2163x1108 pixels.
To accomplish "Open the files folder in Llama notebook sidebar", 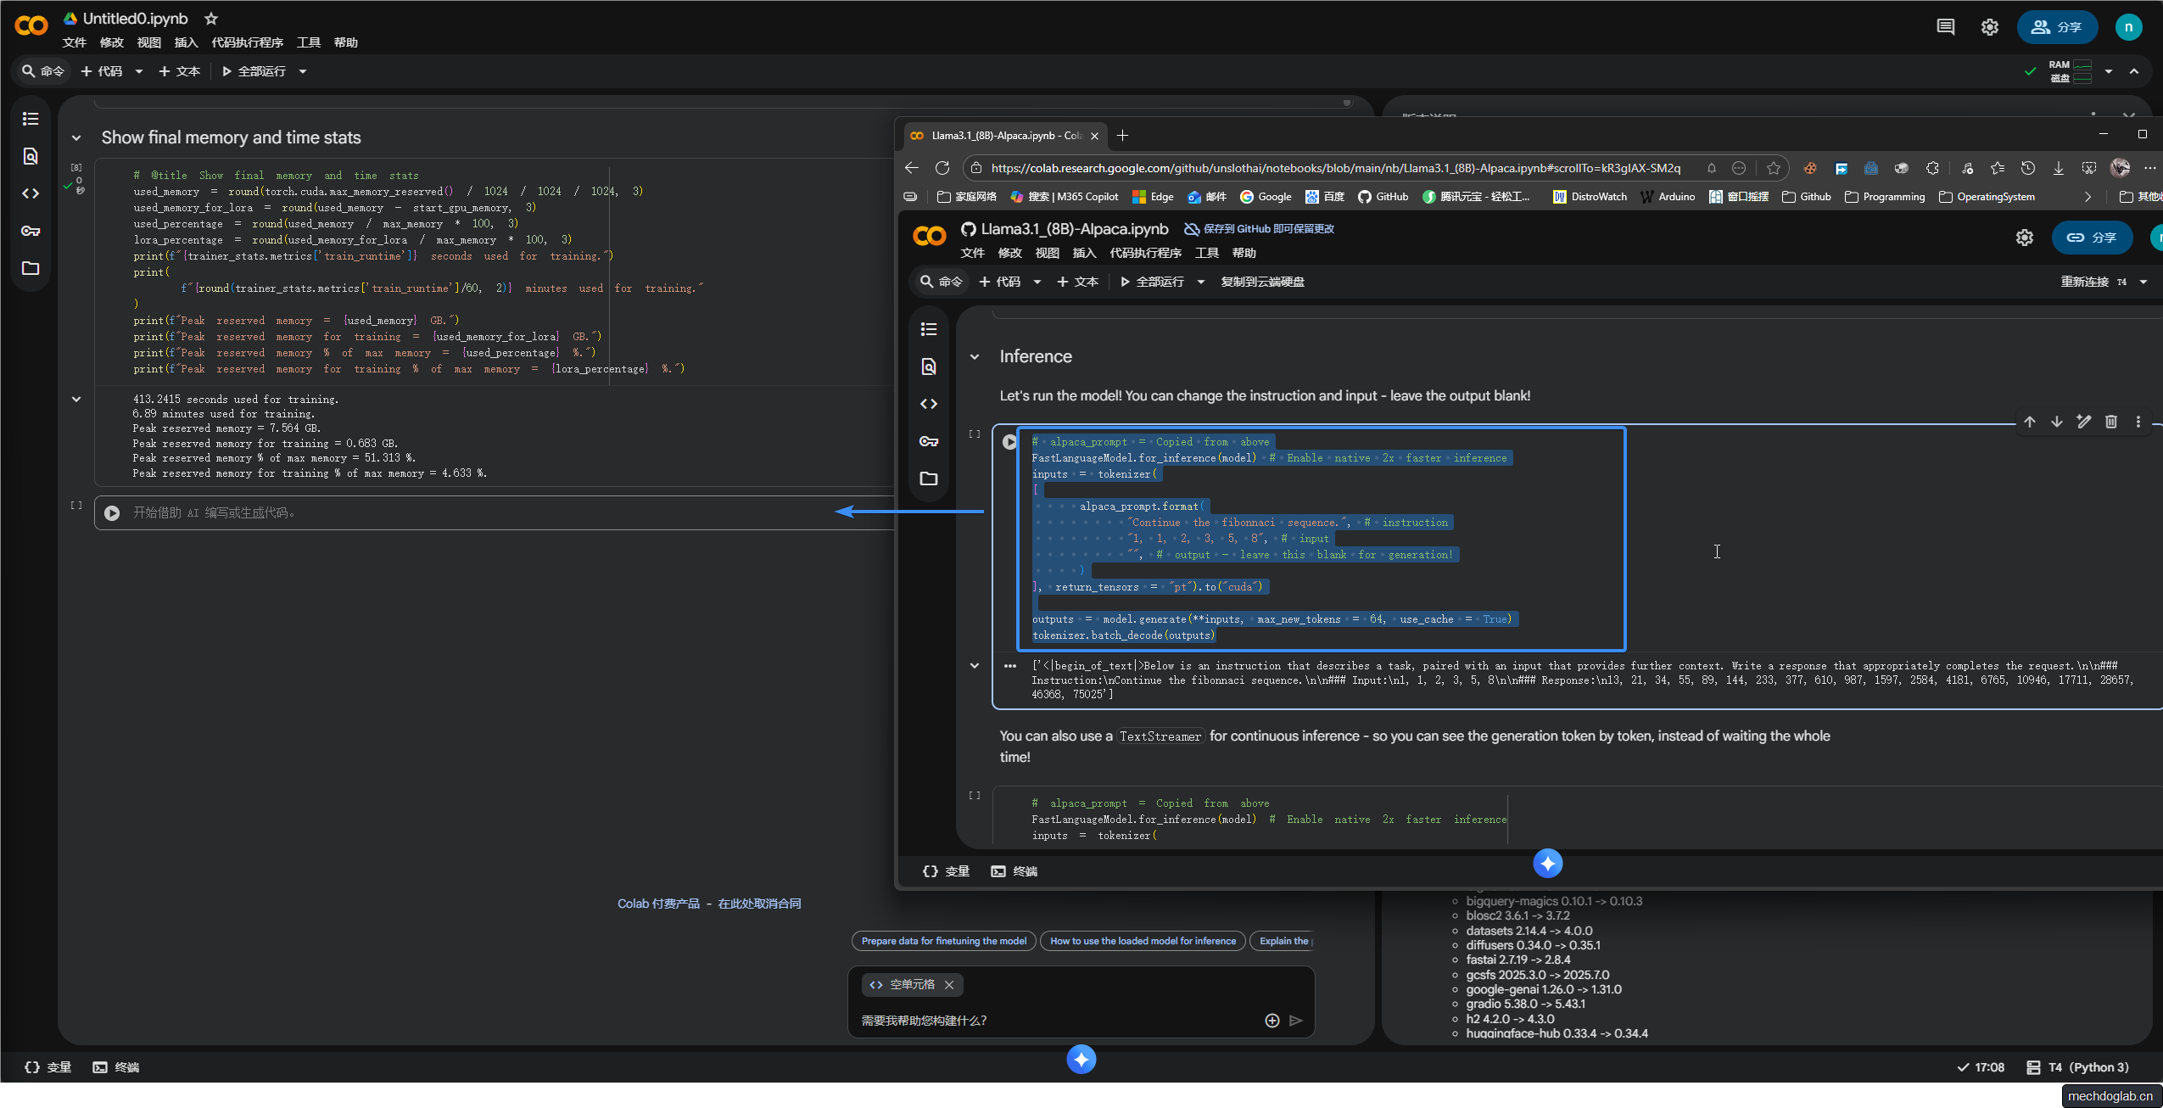I will pos(929,478).
